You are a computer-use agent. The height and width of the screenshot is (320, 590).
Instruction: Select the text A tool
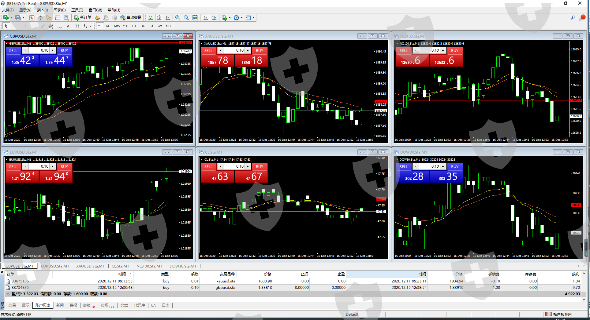68,26
